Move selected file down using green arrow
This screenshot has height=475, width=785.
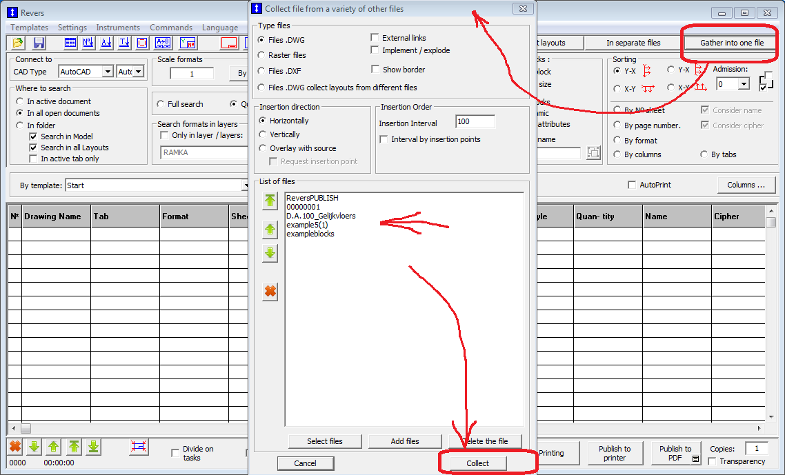click(x=270, y=251)
